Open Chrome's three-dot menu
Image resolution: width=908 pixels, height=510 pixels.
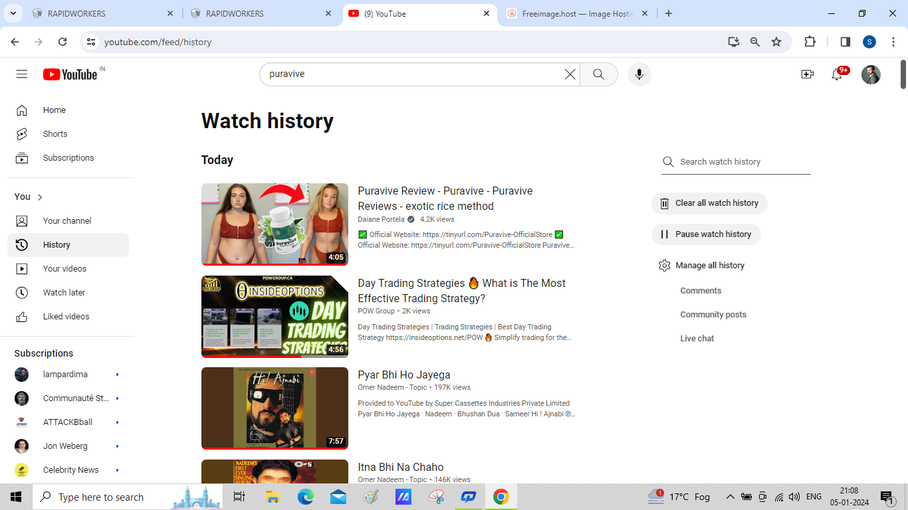[893, 42]
